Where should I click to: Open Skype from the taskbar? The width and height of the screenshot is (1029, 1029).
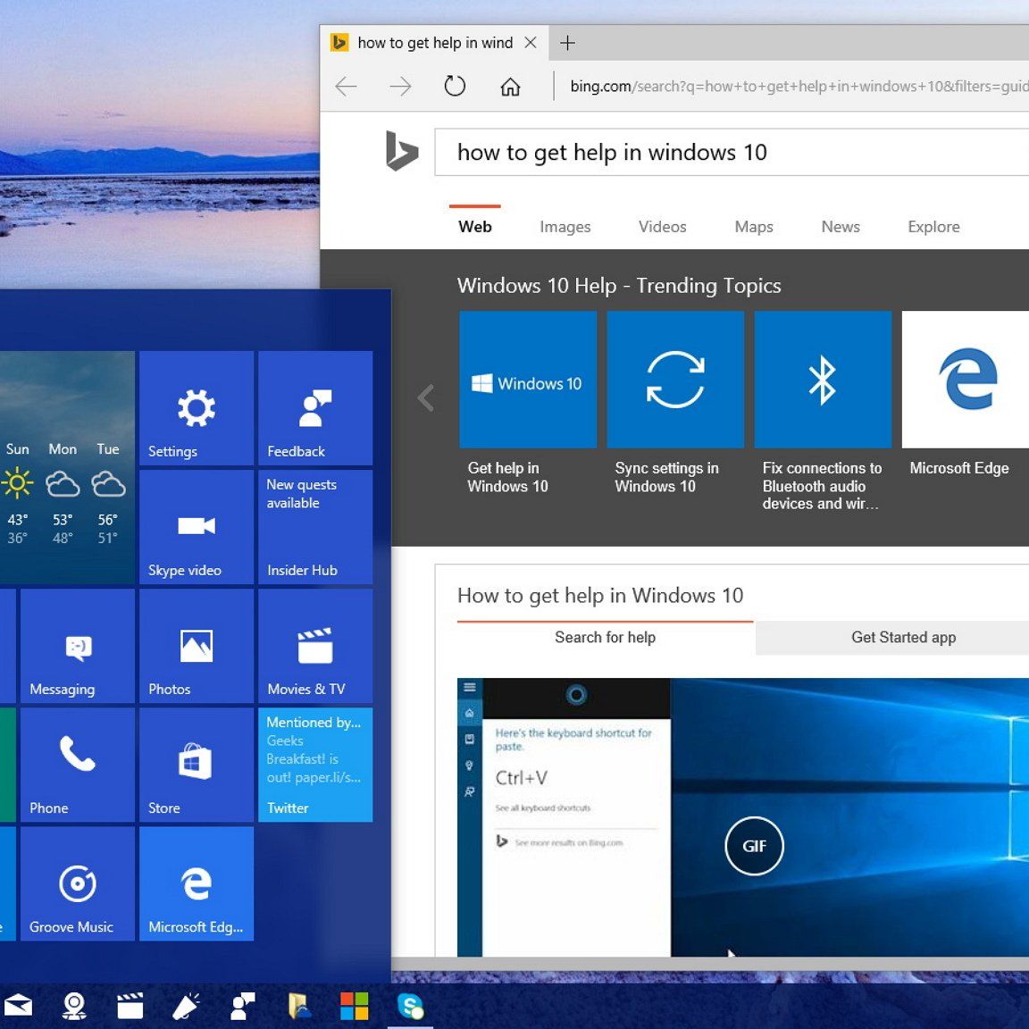[x=410, y=1006]
